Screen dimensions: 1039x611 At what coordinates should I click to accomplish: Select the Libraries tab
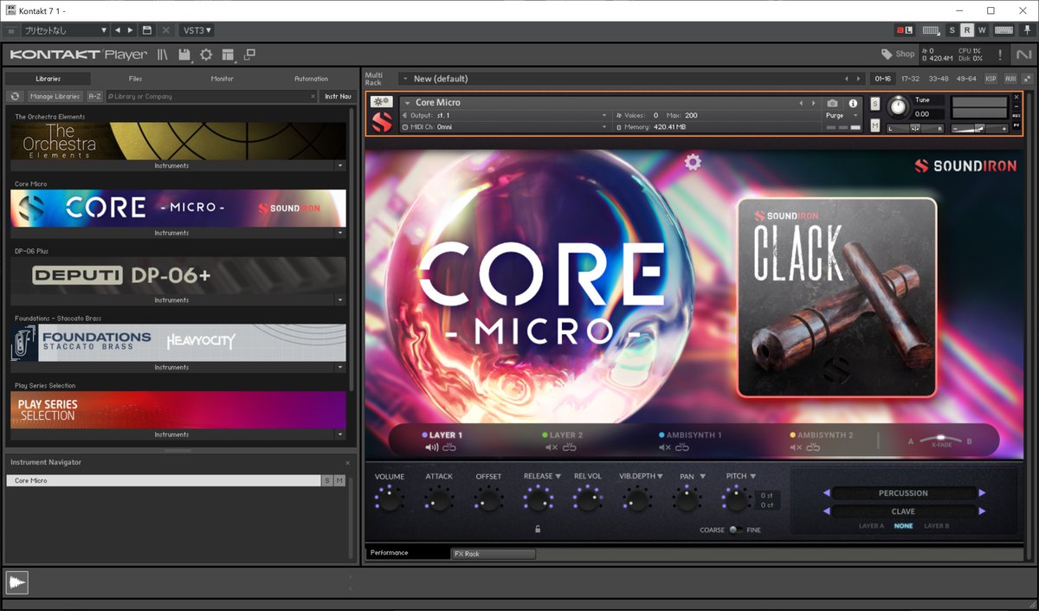tap(48, 79)
